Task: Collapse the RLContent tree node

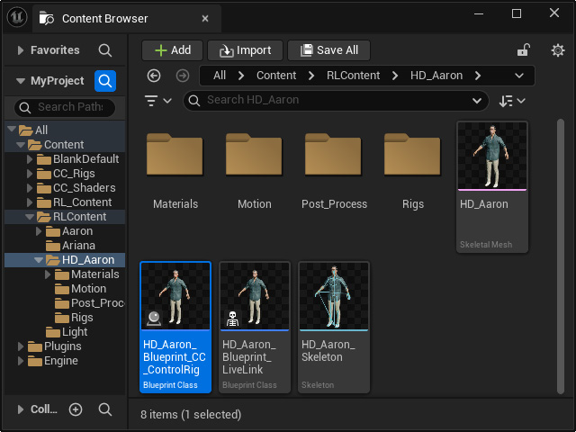Action: pos(30,217)
